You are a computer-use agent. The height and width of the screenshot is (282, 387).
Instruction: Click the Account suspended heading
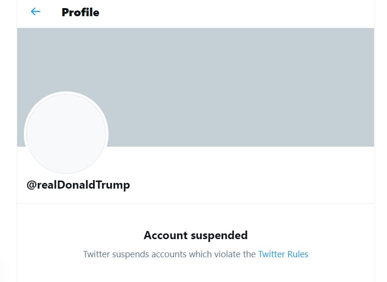(x=195, y=235)
